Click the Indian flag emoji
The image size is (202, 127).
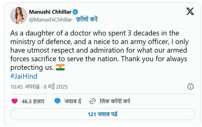point(60,68)
